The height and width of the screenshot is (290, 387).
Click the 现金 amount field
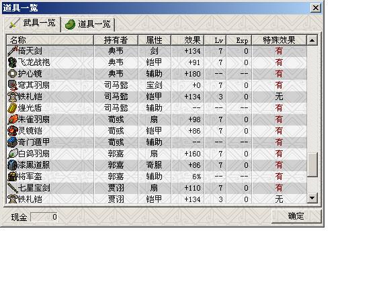(x=44, y=217)
